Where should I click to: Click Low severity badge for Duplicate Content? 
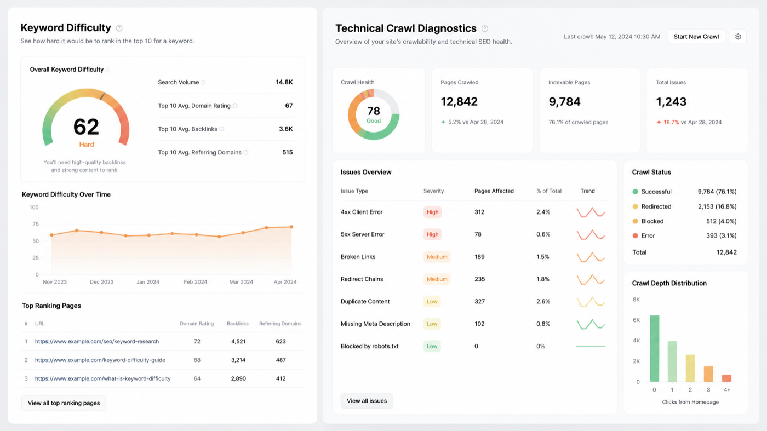432,302
